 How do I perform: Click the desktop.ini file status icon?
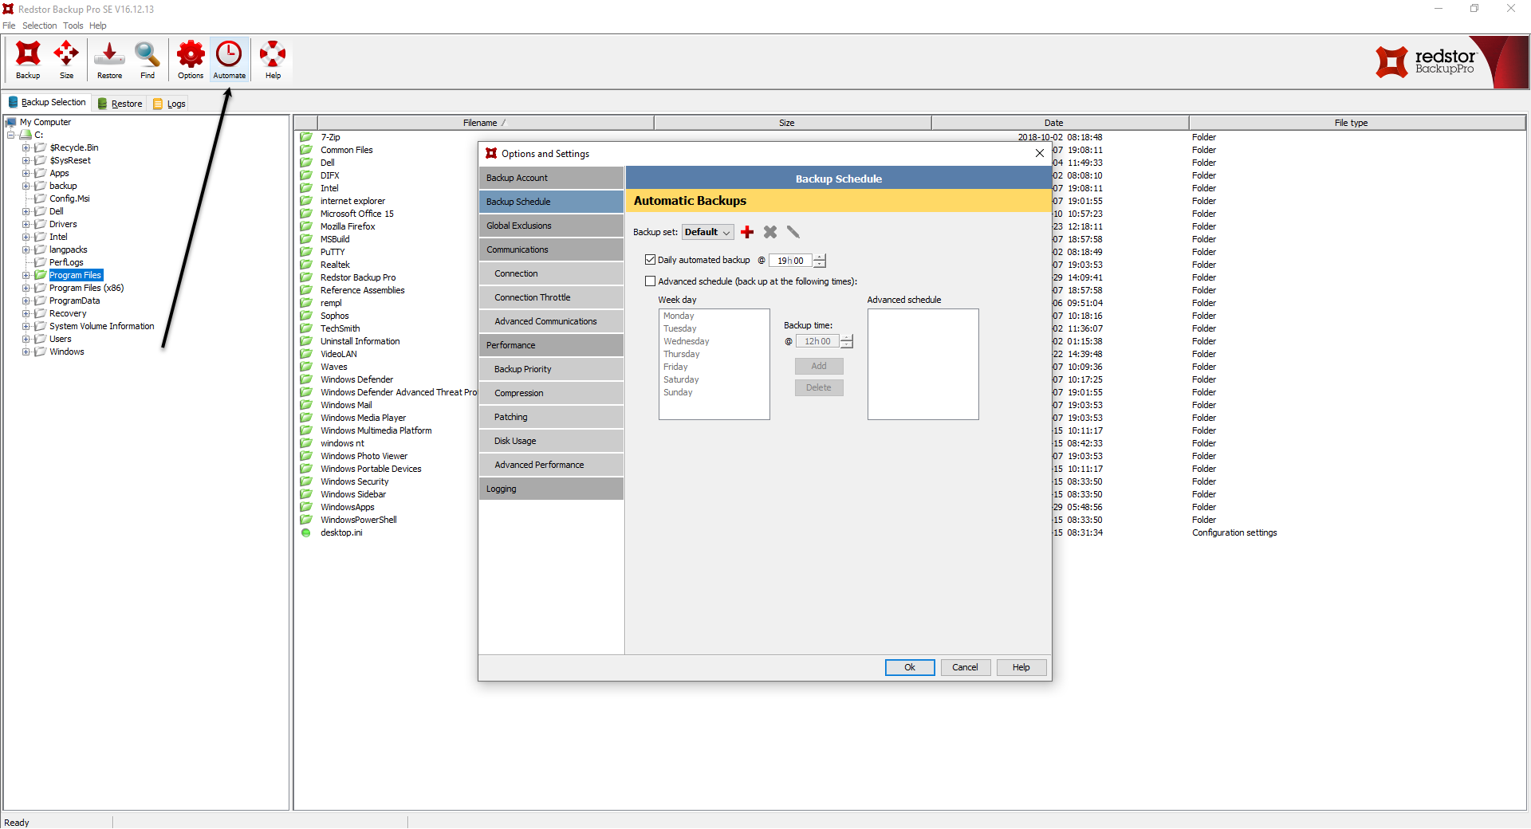[306, 532]
